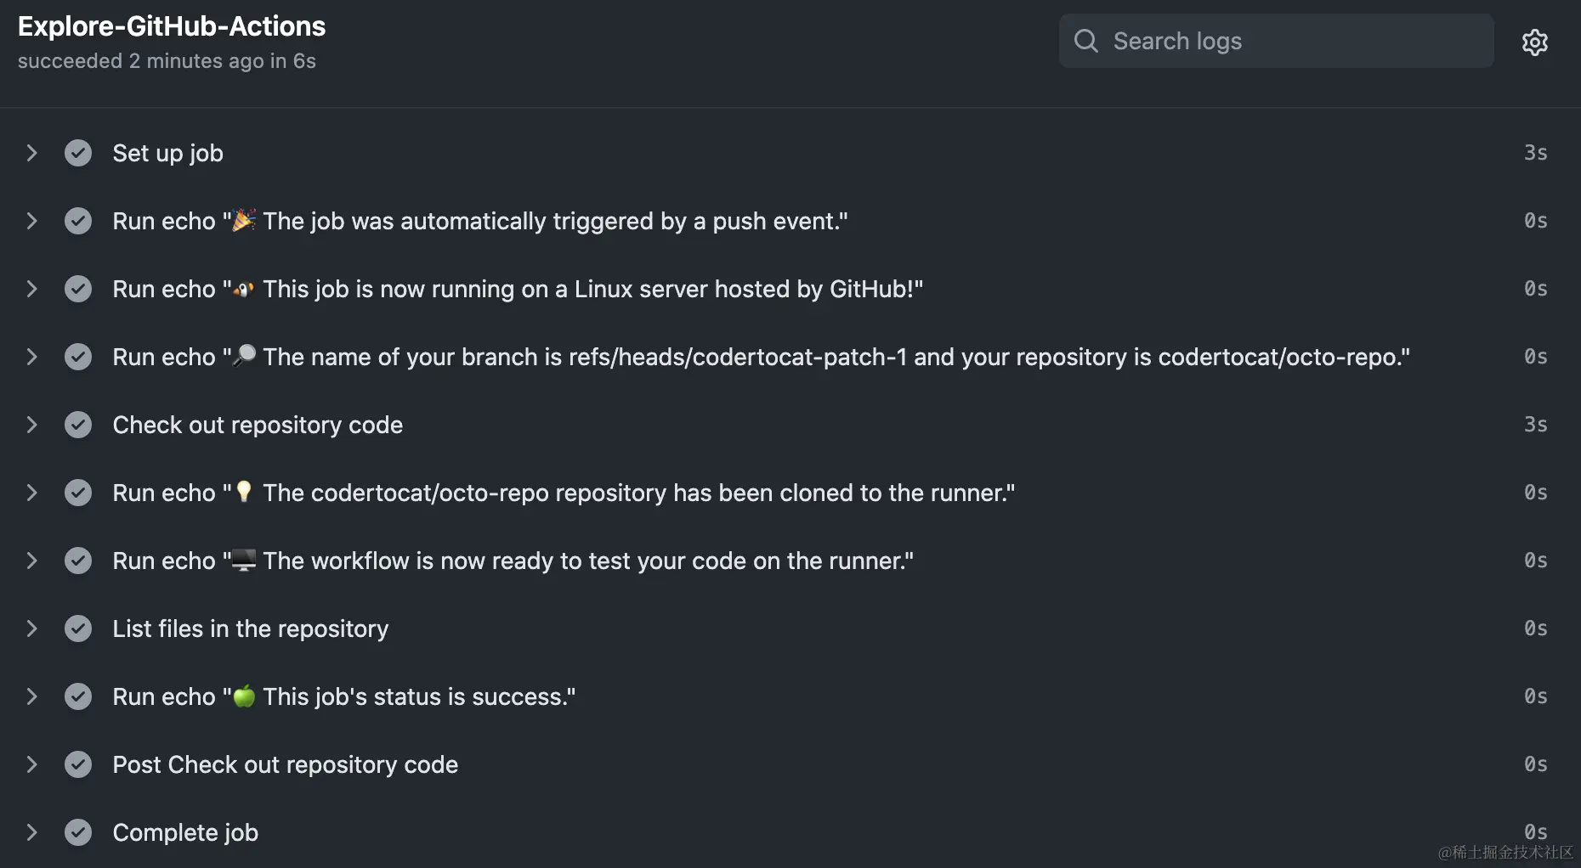Expand the Complete job step chevron
The width and height of the screenshot is (1581, 868).
pyautogui.click(x=31, y=832)
